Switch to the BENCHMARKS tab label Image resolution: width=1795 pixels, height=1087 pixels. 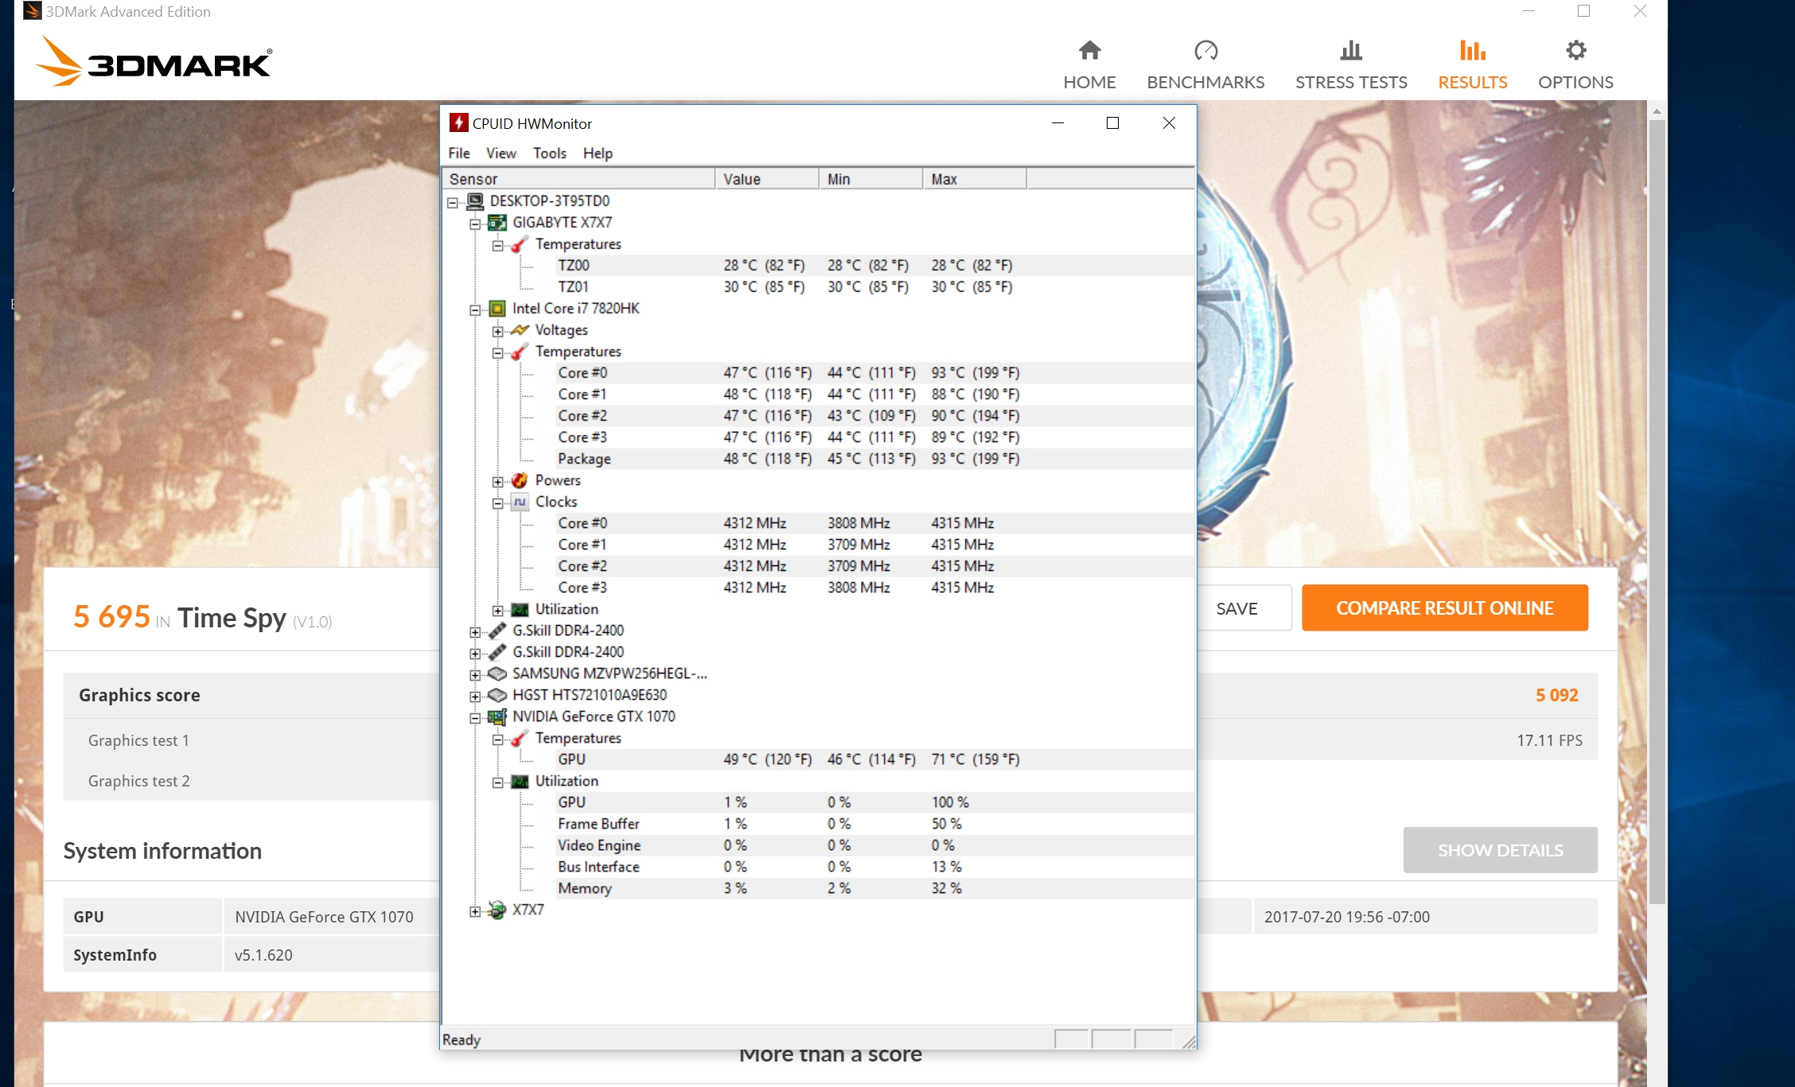[x=1205, y=82]
